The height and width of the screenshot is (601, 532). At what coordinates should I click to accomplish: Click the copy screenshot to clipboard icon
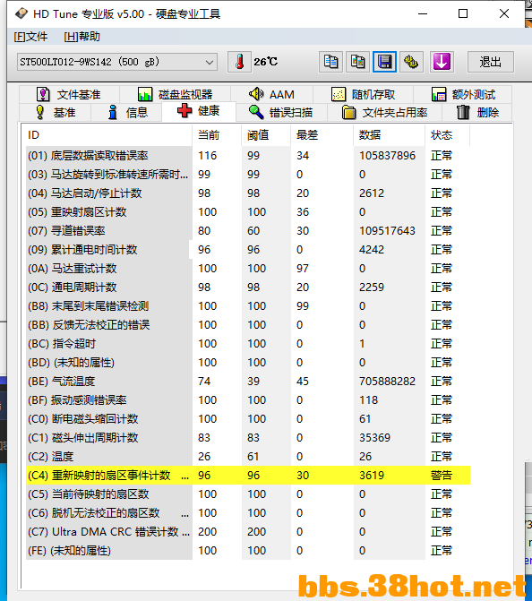click(x=357, y=62)
